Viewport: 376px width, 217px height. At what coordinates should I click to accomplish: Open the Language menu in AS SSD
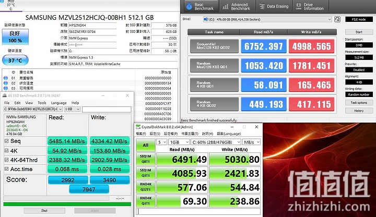(x=58, y=103)
